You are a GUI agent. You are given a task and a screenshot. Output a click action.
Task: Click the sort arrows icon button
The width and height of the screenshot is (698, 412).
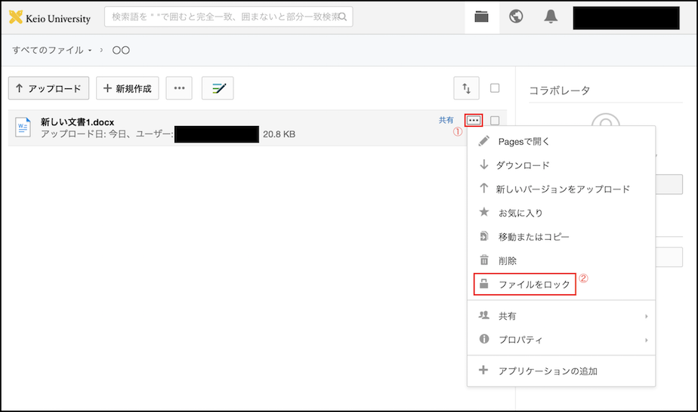click(466, 88)
